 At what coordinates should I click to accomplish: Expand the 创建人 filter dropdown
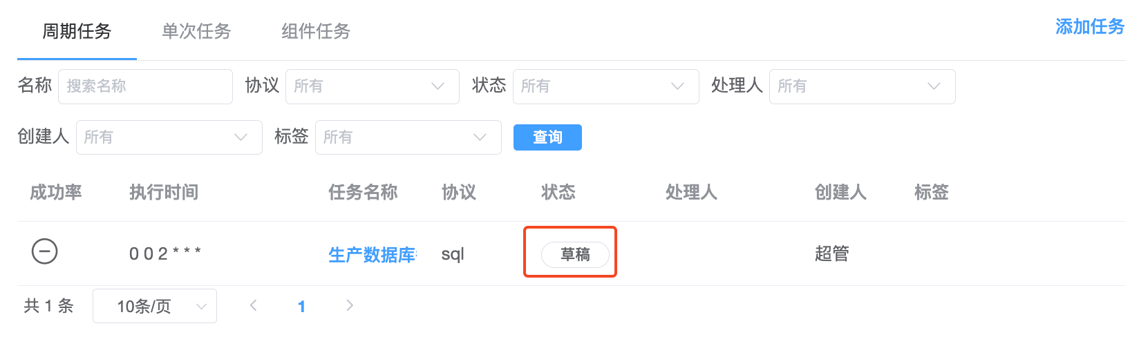[169, 137]
